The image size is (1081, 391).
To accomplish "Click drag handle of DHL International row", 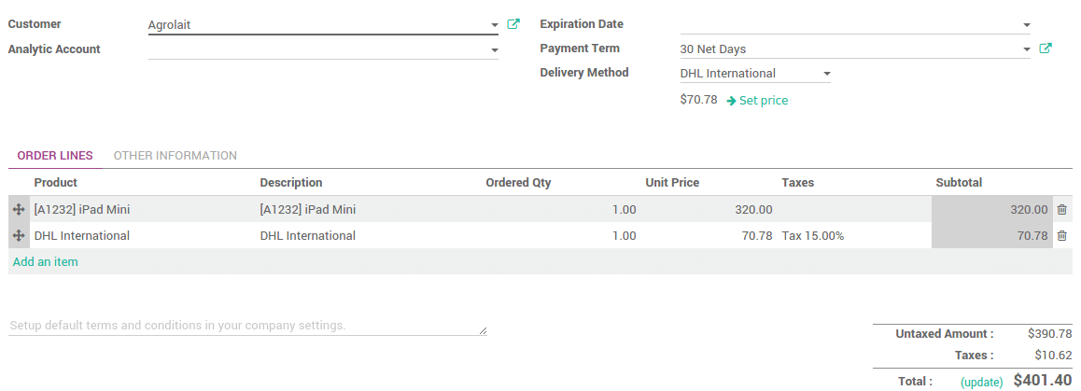I will point(19,236).
